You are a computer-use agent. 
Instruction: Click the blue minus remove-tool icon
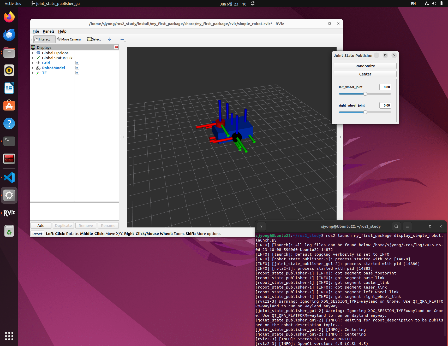pyautogui.click(x=122, y=39)
